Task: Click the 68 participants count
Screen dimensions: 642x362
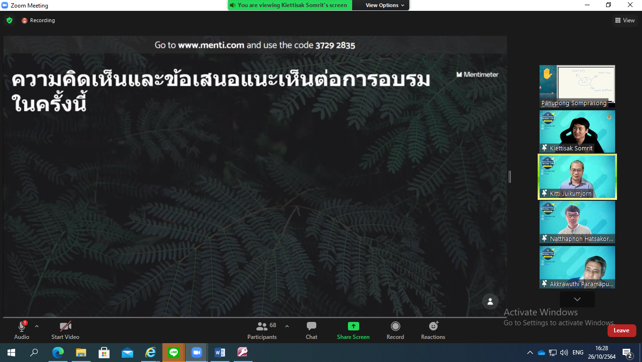Action: [273, 325]
